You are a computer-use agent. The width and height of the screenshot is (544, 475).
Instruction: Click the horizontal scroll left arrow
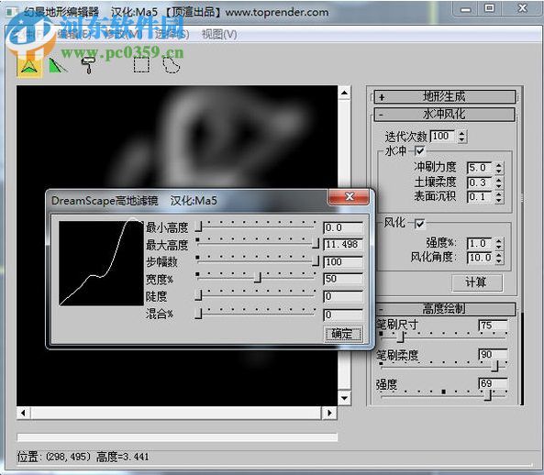23,413
